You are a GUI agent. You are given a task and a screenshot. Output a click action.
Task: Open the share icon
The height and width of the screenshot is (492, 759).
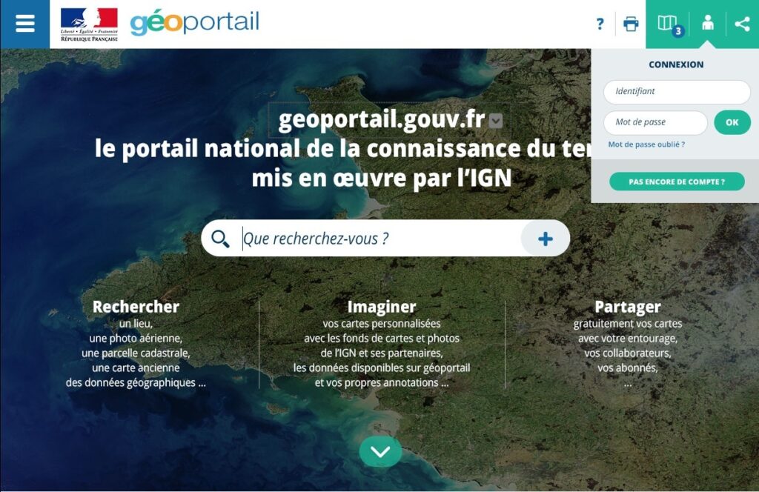coord(742,23)
